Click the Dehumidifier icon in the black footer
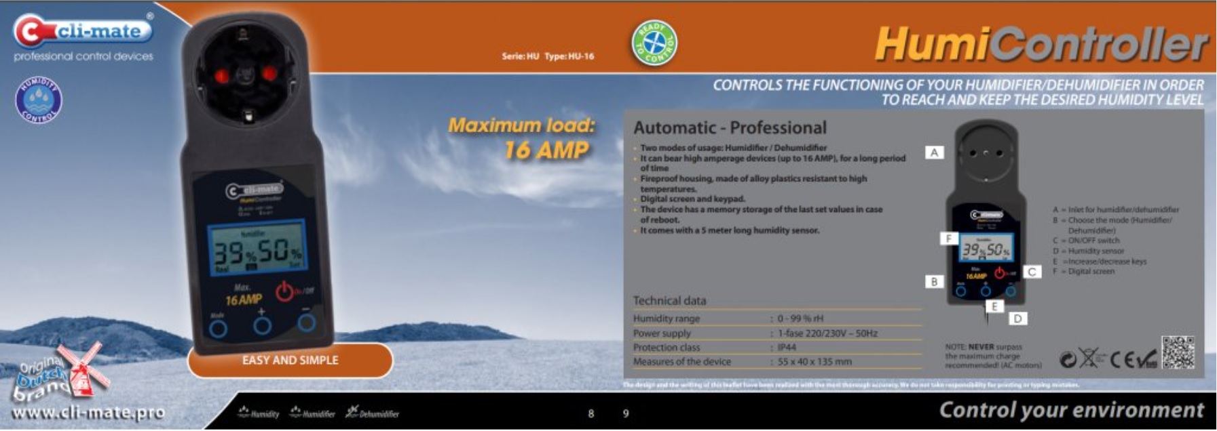 (x=372, y=412)
